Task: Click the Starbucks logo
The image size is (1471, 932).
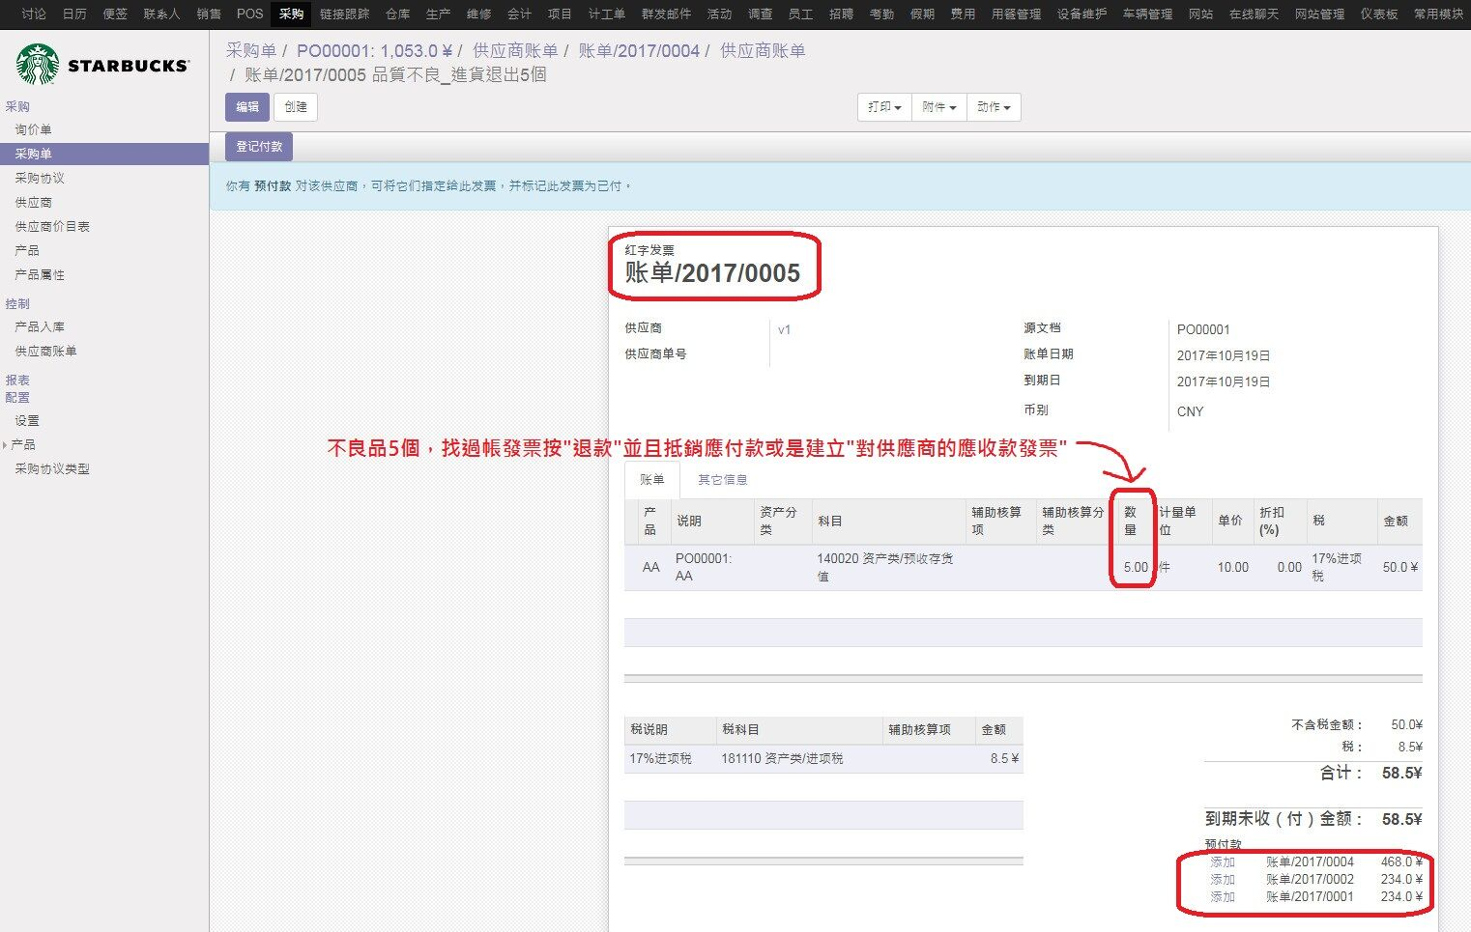Action: pos(102,65)
